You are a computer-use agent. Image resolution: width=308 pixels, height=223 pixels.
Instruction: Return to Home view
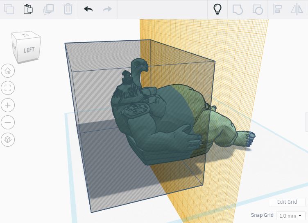(x=8, y=71)
